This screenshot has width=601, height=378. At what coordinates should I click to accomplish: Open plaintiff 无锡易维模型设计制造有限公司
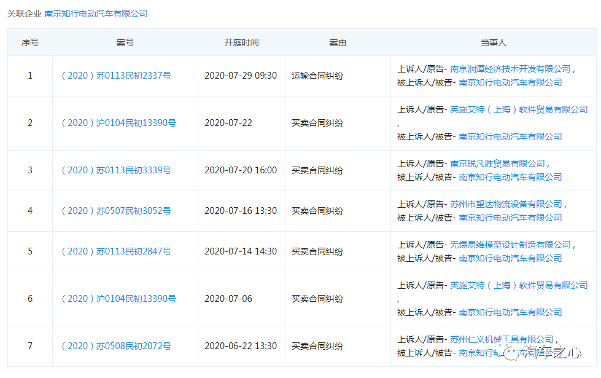coord(510,245)
